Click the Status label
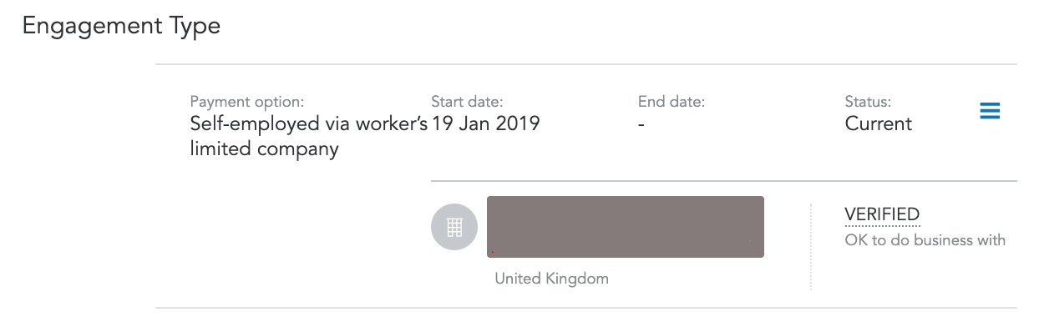The image size is (1044, 322). (x=869, y=103)
